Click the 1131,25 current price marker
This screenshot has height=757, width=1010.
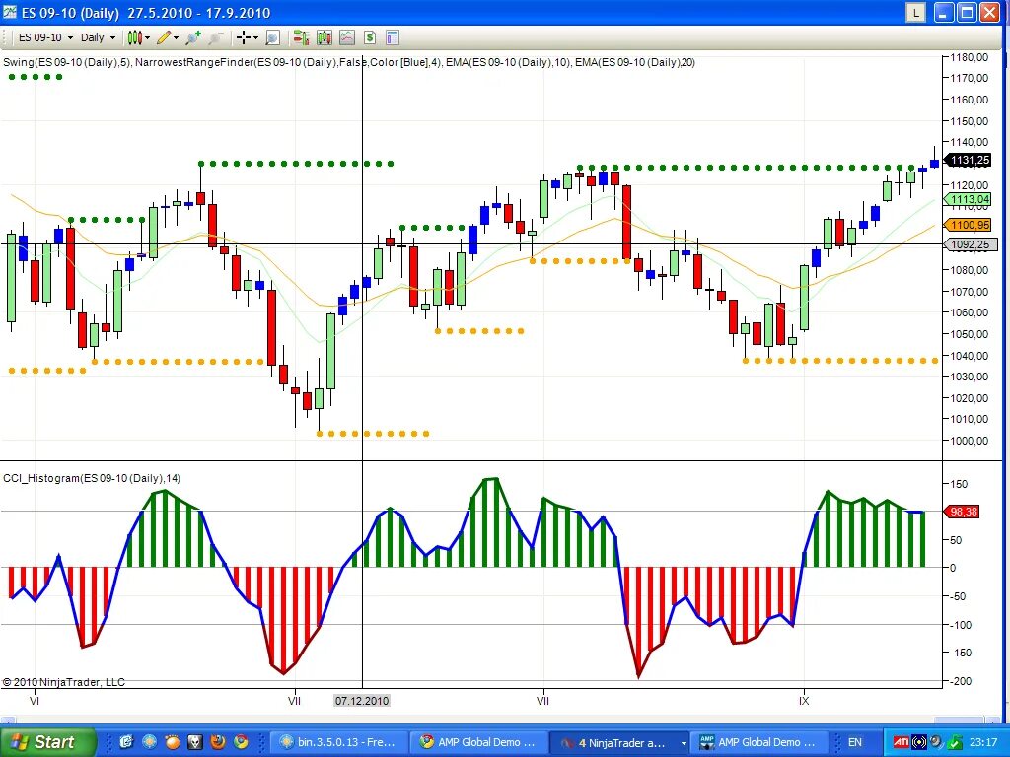point(969,160)
